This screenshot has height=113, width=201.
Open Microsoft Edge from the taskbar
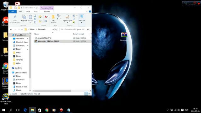click(25, 110)
